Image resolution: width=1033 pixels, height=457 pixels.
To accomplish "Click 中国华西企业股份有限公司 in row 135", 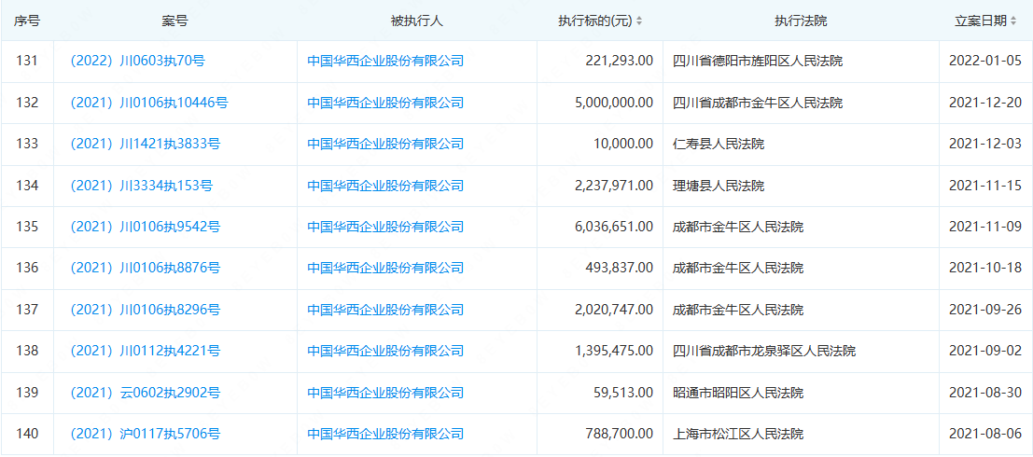I will coord(385,227).
